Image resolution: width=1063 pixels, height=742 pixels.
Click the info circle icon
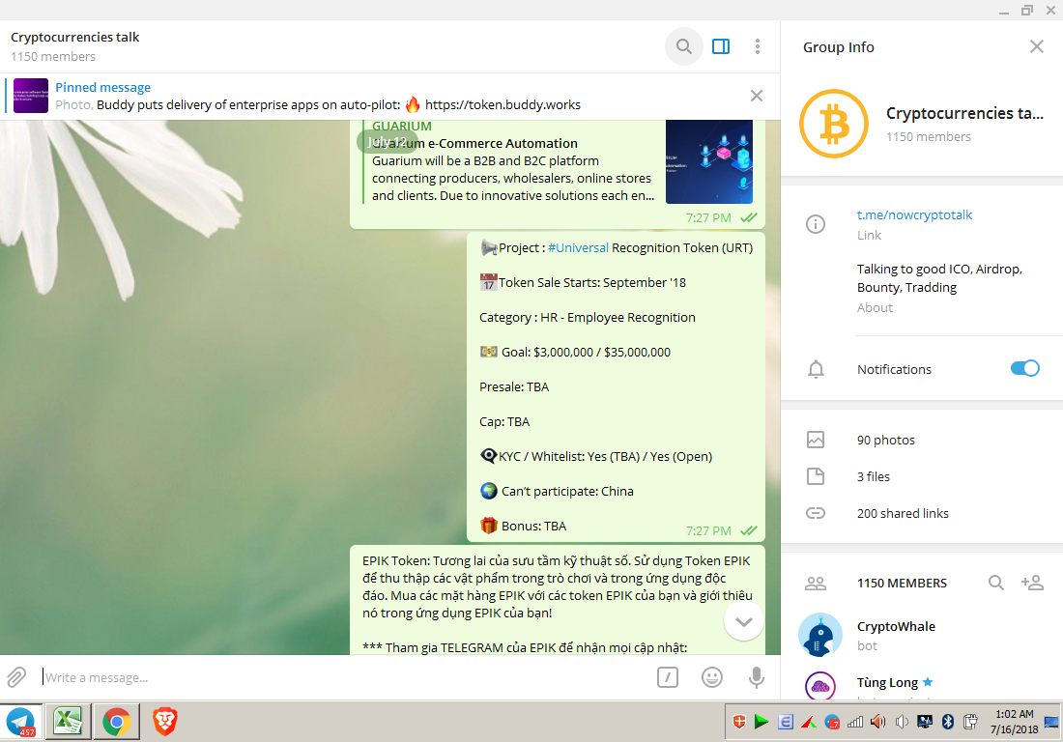tap(816, 224)
